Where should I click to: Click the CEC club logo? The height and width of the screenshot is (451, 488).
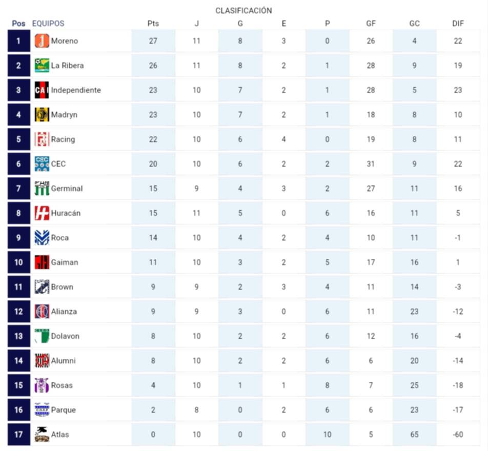tap(42, 164)
